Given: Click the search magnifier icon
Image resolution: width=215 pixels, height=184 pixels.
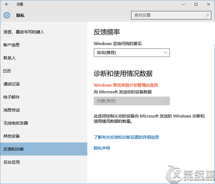Looking at the screenshot, I should tap(207, 15).
